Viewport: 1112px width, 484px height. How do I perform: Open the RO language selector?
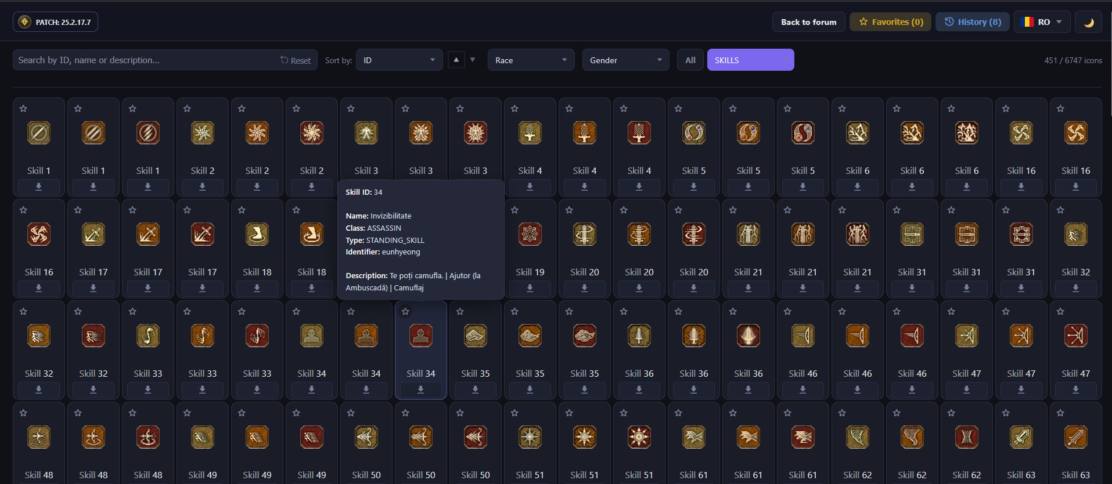(1042, 22)
